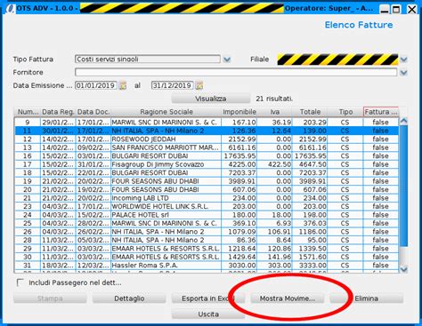Viewport: 422px width, 326px height.
Task: Open calendar picker for end date 31/12/2019
Action: click(x=199, y=85)
